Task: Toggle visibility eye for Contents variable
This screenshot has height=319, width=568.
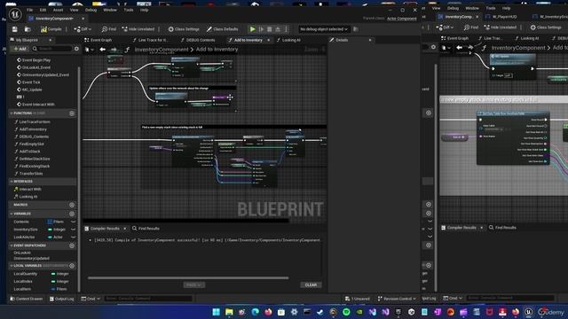Action: coord(73,222)
